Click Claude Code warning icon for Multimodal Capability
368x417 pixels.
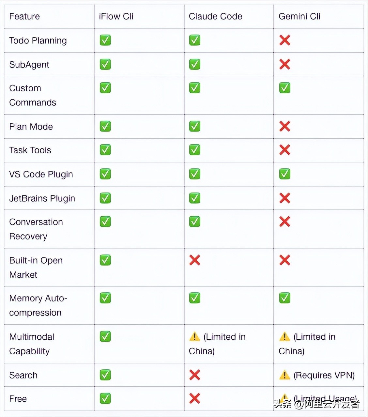[x=195, y=336]
